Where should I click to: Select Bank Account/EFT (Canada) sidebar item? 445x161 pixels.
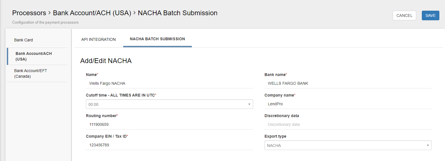coord(37,73)
